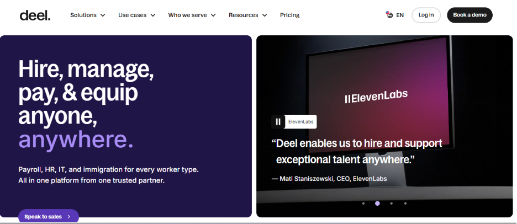The width and height of the screenshot is (517, 224).
Task: Click the purple anywhere. headline word
Action: 76,140
